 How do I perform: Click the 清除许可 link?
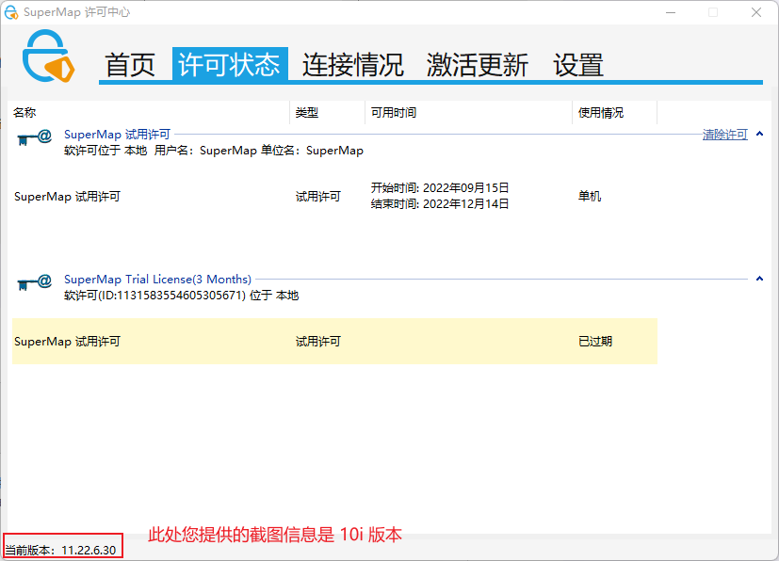point(725,135)
